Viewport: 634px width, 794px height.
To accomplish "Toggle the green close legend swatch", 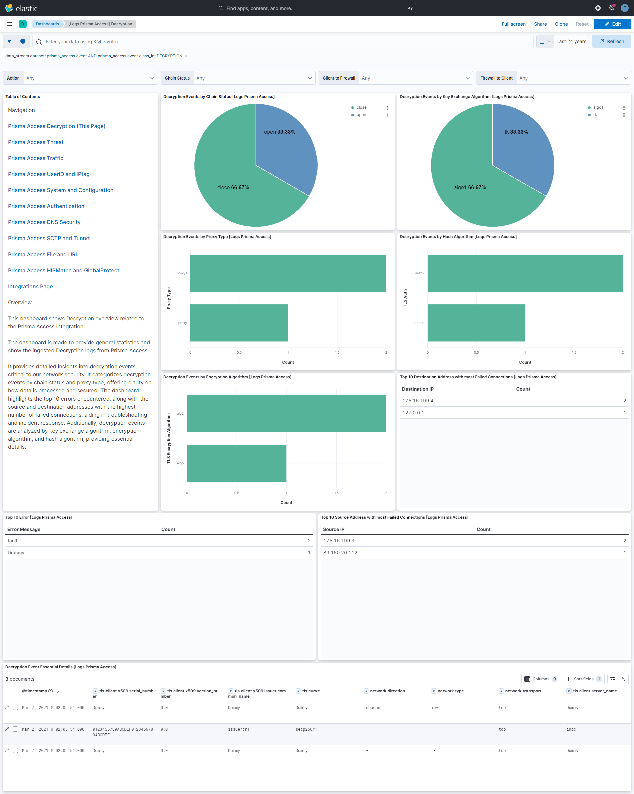I will click(352, 107).
